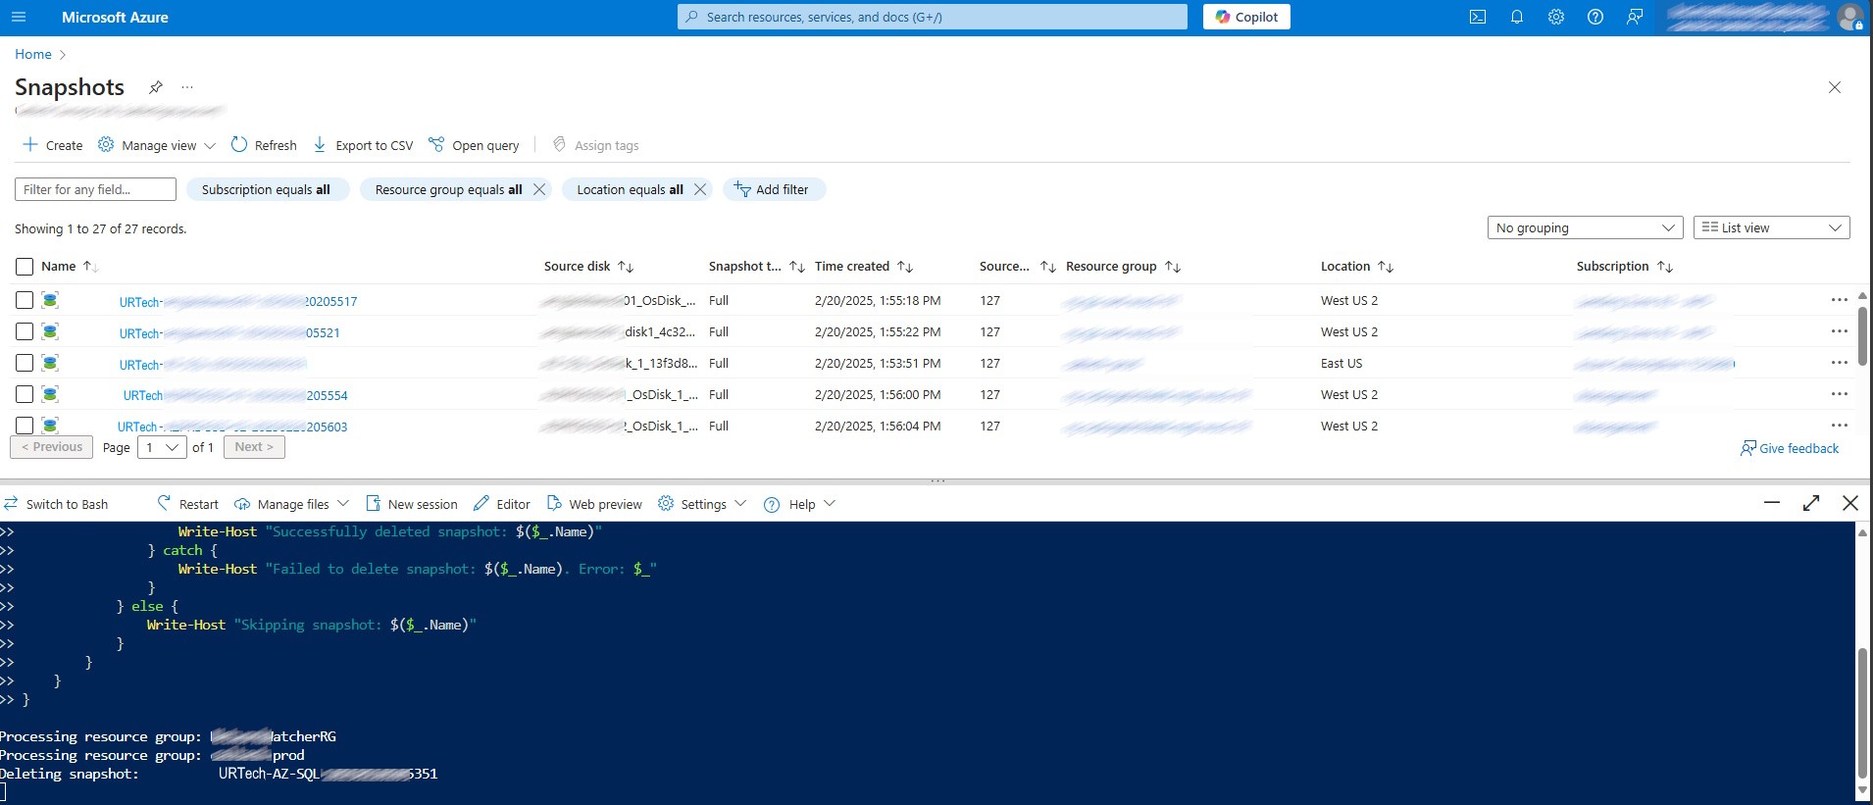Remove the Resource group filter

(x=539, y=189)
